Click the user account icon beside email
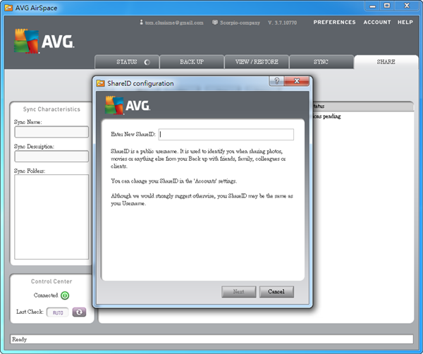The image size is (423, 354). tap(142, 22)
